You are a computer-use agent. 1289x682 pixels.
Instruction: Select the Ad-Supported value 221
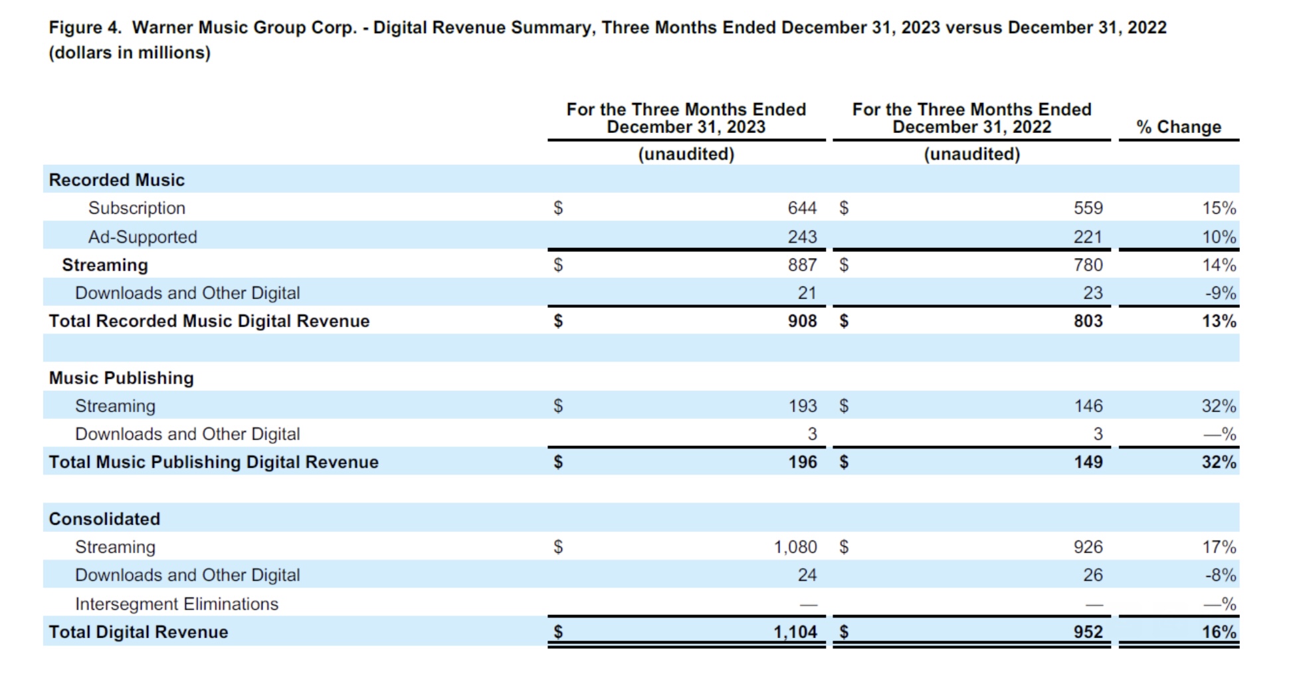(x=1088, y=237)
